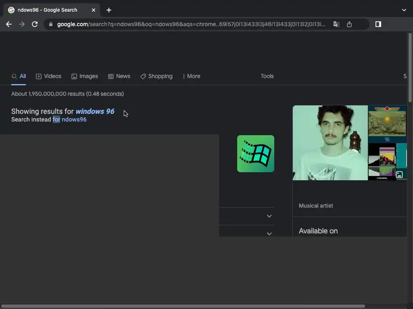Screen dimensions: 413x309
Task: Click the vertical page scrollbar
Action: (410, 68)
